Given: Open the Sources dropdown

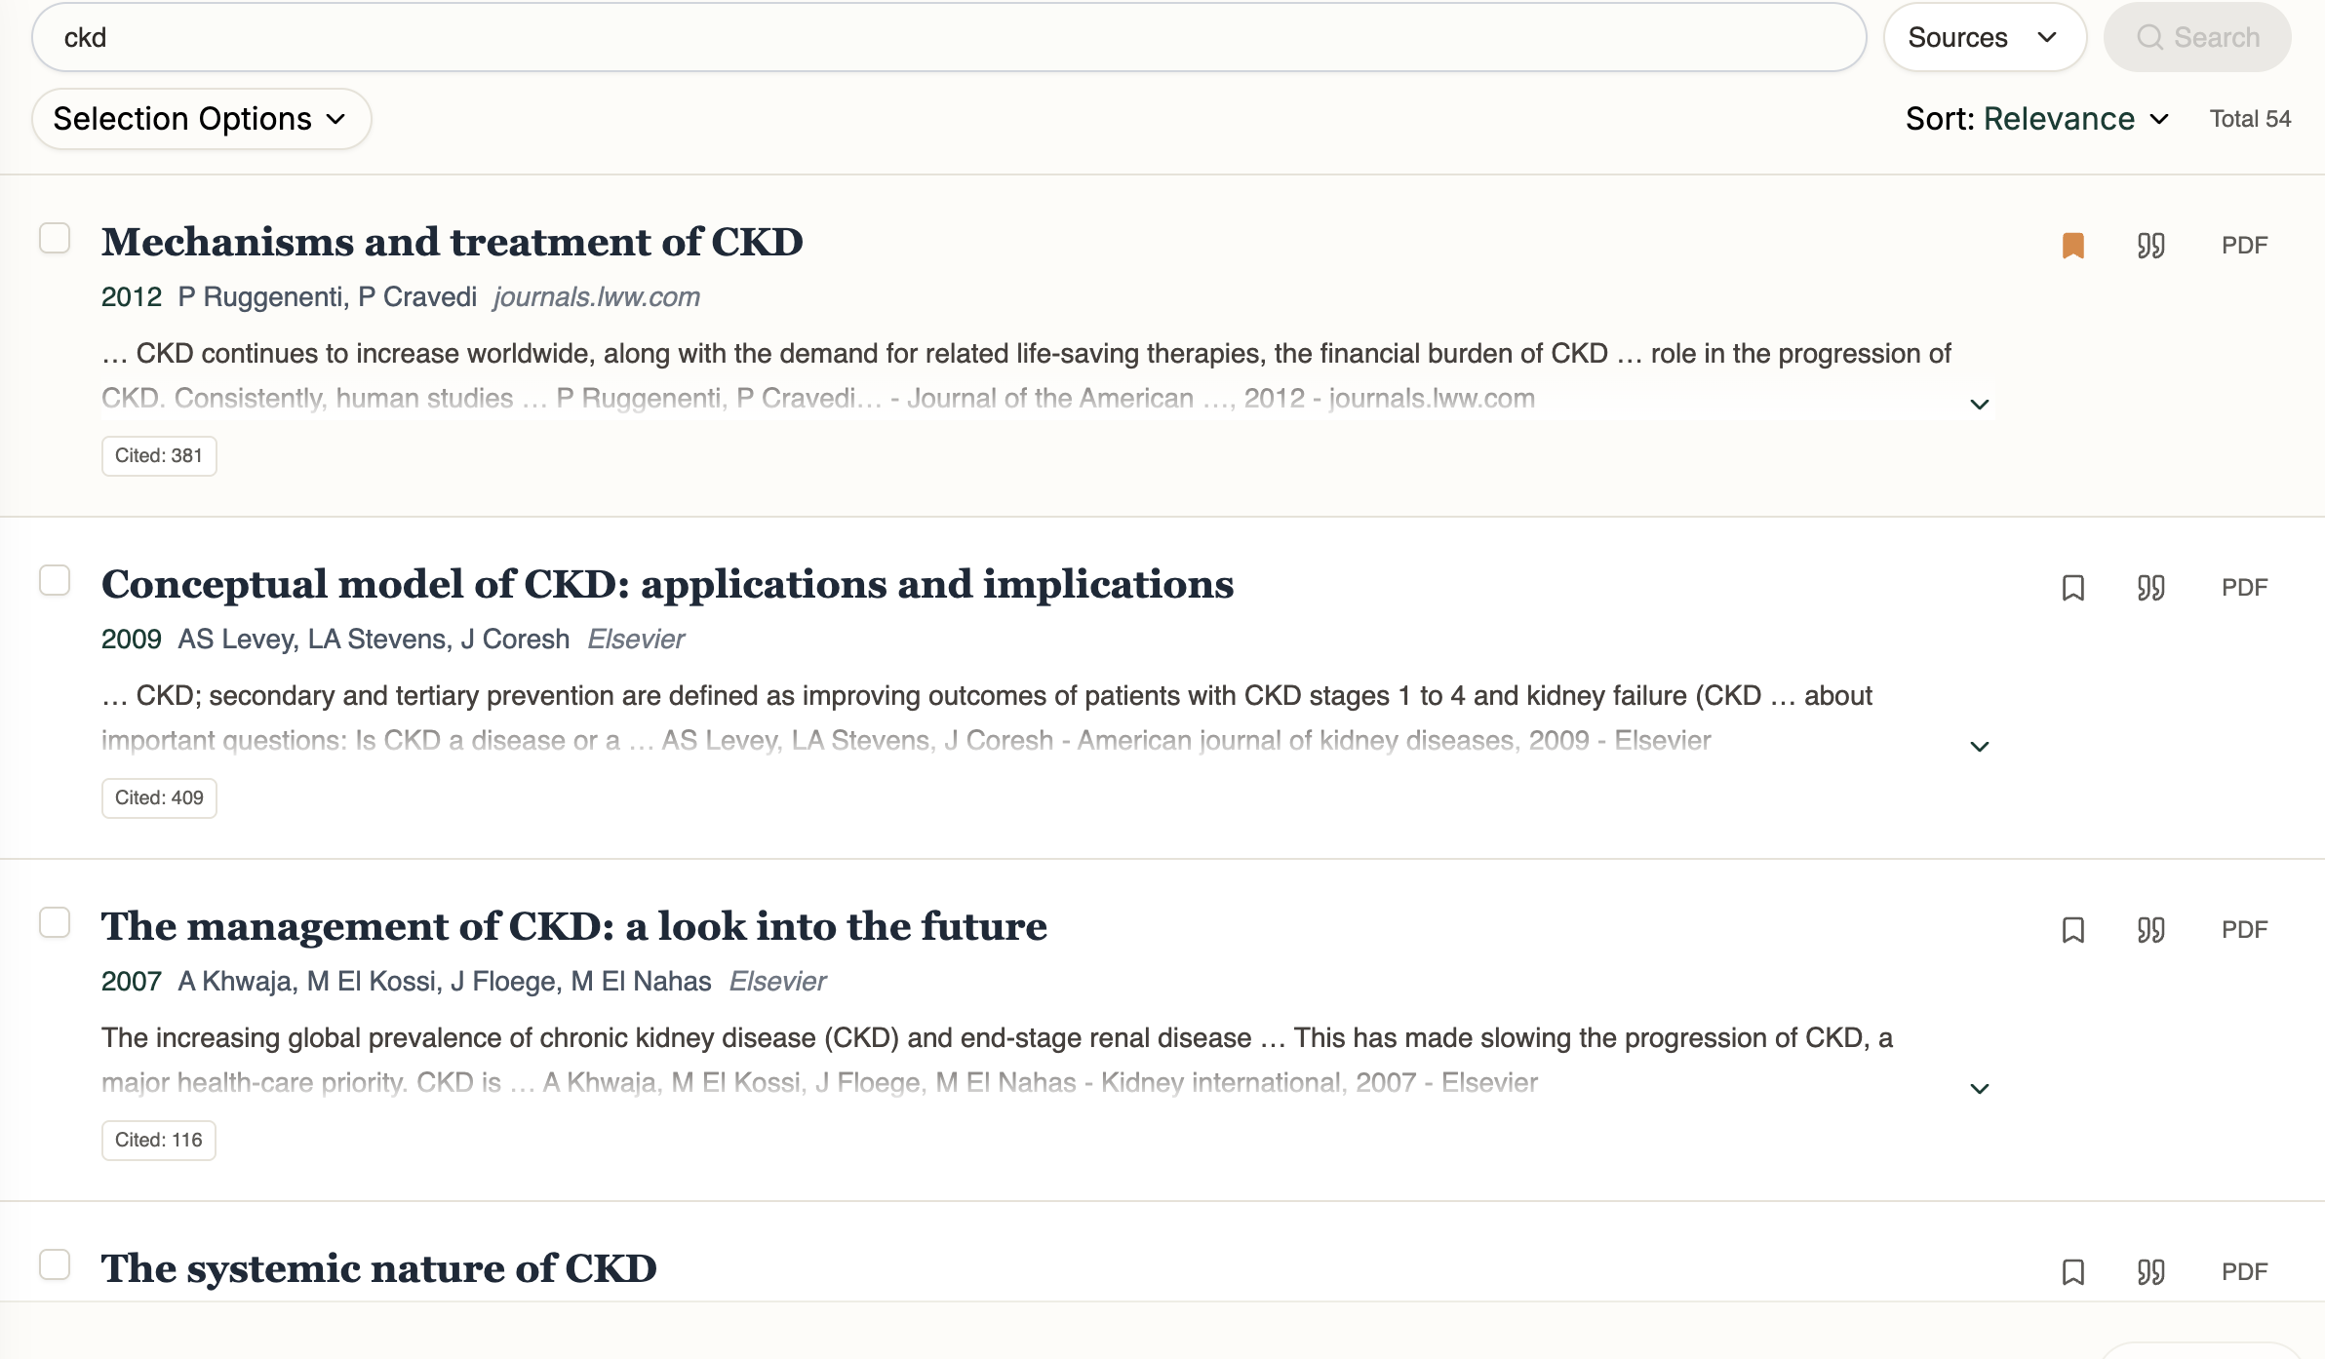Looking at the screenshot, I should (x=1984, y=37).
